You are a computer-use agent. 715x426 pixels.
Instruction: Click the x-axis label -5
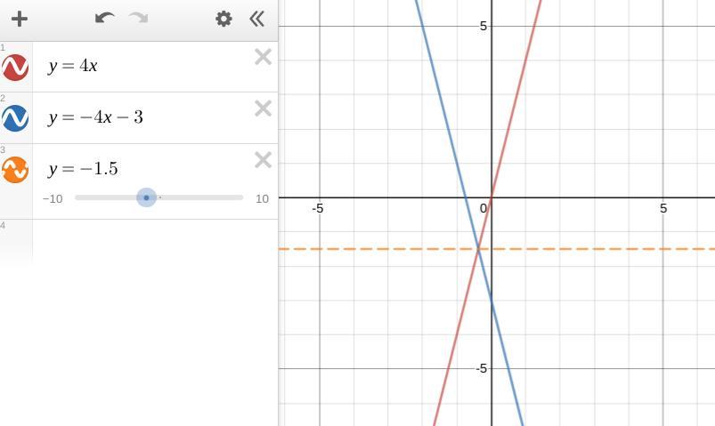point(317,208)
